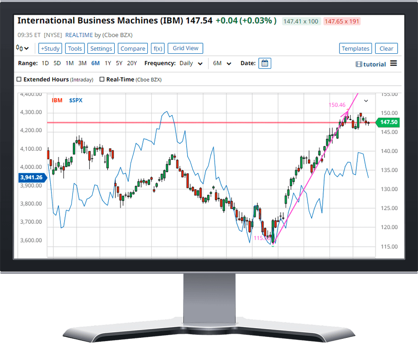
Task: Select the 1Y range
Action: 108,64
